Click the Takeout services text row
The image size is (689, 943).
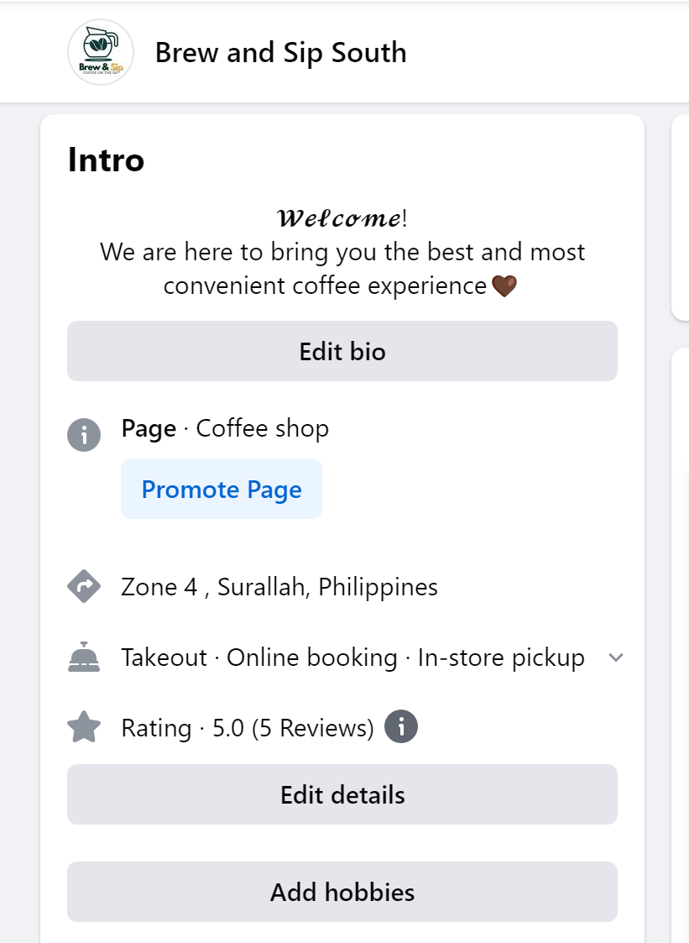352,657
